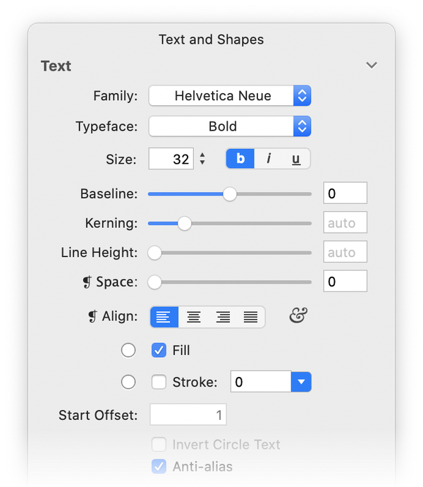Disable the Anti-alias checkbox
Image resolution: width=423 pixels, height=487 pixels.
159,467
